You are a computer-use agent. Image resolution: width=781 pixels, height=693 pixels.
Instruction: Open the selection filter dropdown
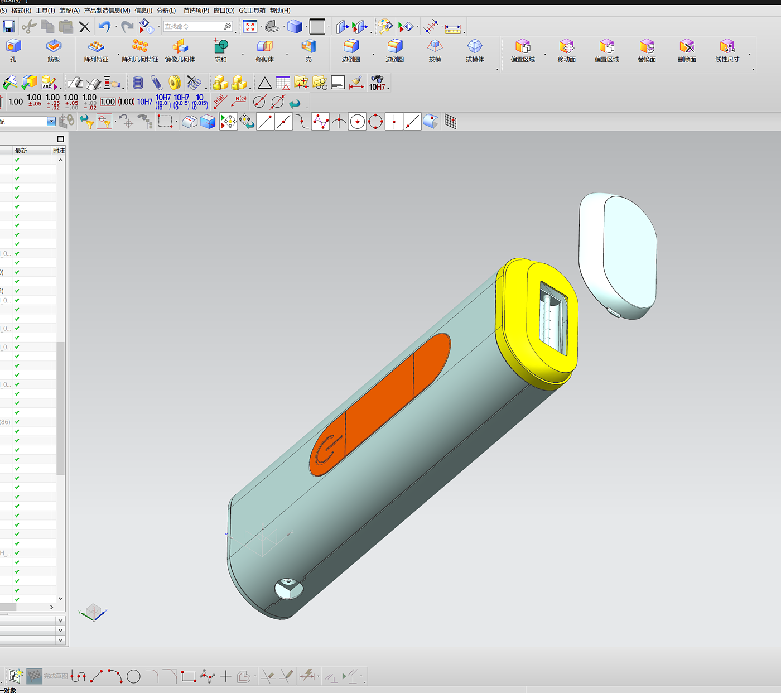(51, 122)
